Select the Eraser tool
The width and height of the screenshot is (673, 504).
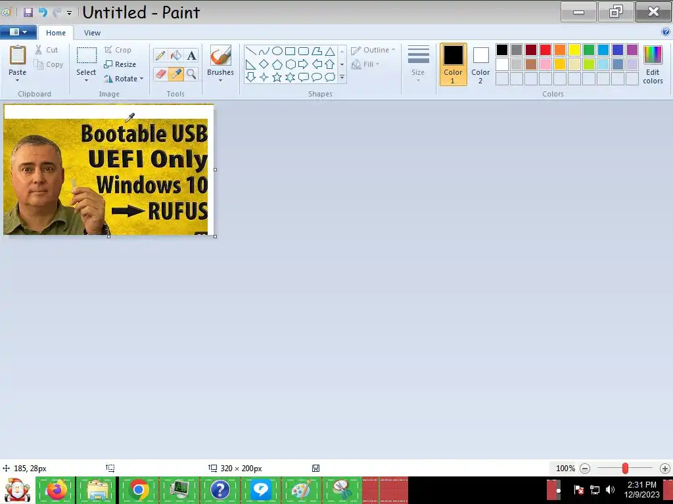point(160,73)
